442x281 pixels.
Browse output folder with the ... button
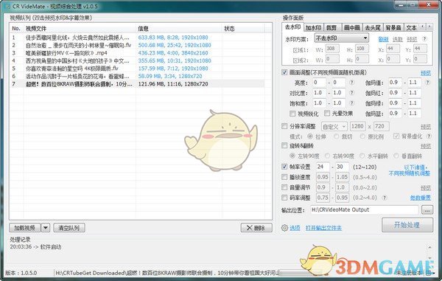tap(427, 210)
